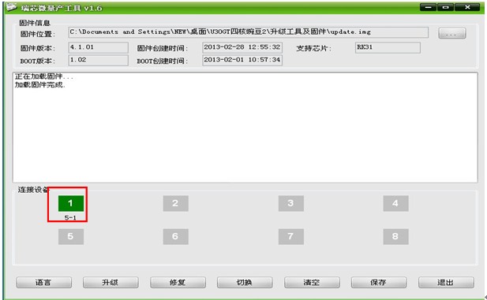Image resolution: width=487 pixels, height=300 pixels.
Task: Click log line 正在加载固件
Action: click(x=43, y=76)
